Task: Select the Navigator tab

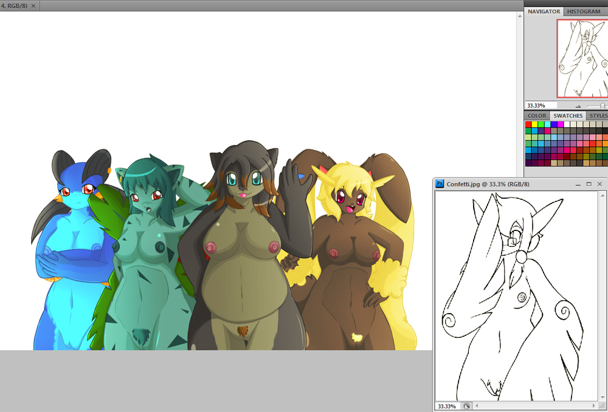Action: tap(544, 12)
